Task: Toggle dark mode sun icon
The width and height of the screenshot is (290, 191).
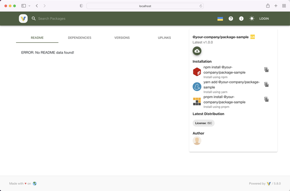Action: (252, 19)
